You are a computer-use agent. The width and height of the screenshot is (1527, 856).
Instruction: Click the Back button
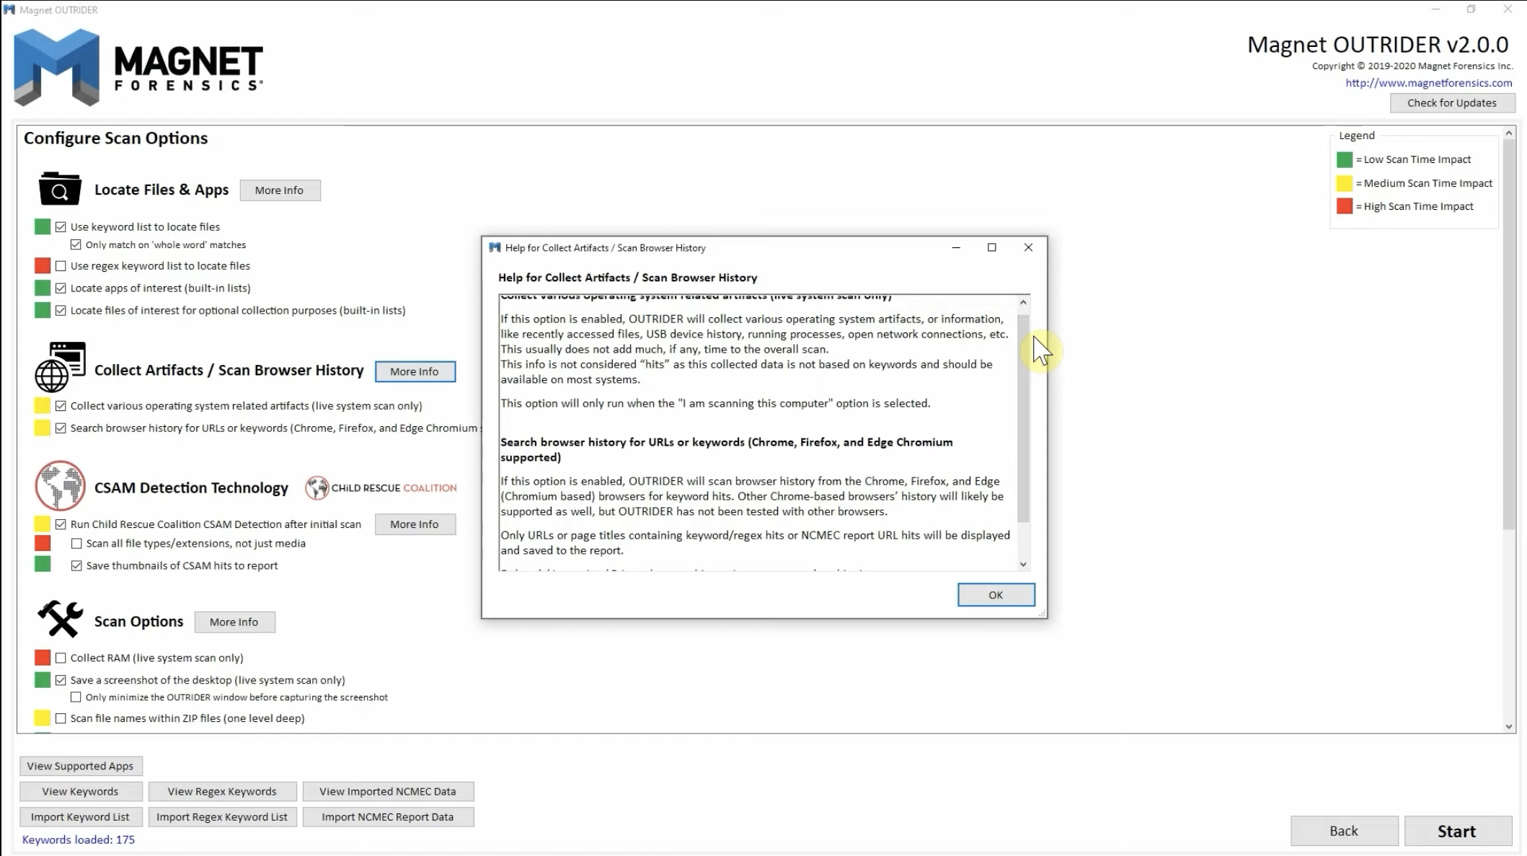(1344, 831)
